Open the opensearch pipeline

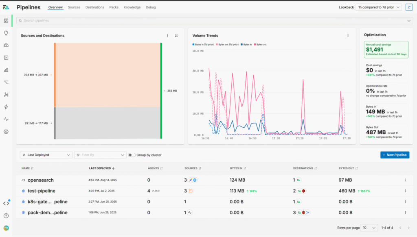(40, 180)
